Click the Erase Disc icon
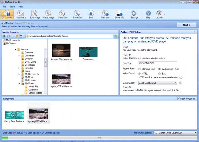The image size is (199, 142). point(77,14)
